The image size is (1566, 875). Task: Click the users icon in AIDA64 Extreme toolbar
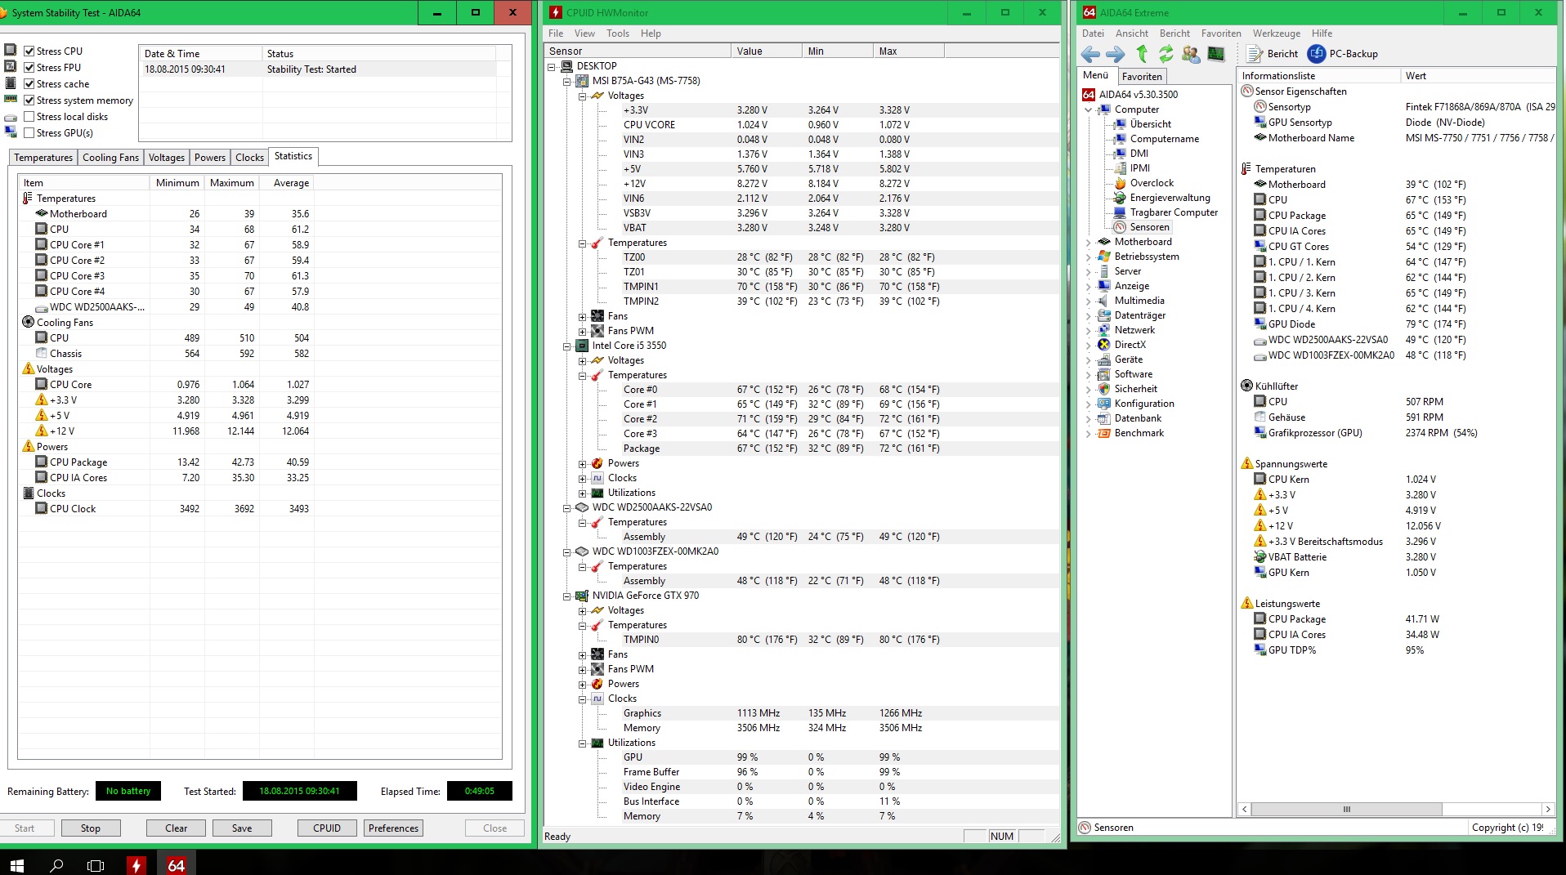pyautogui.click(x=1191, y=54)
